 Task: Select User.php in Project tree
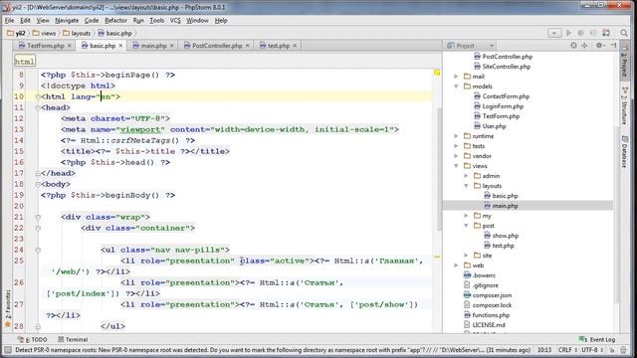[x=494, y=126]
